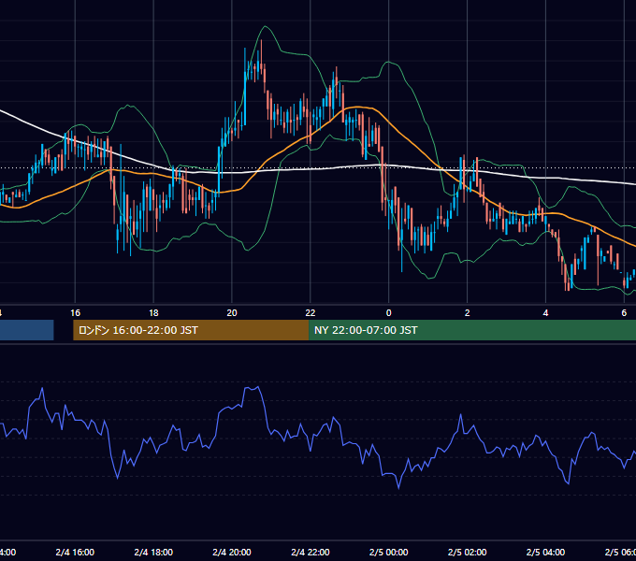Image resolution: width=636 pixels, height=561 pixels.
Task: Click the "2/4 20:00" date label on the oscillator axis
Action: coord(232,552)
